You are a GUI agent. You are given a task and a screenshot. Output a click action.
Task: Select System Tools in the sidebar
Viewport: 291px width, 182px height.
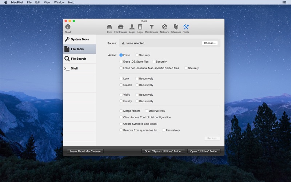[79, 39]
